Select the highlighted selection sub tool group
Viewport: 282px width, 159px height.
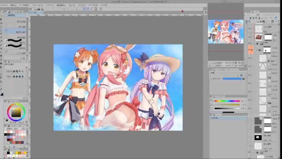click(x=15, y=15)
